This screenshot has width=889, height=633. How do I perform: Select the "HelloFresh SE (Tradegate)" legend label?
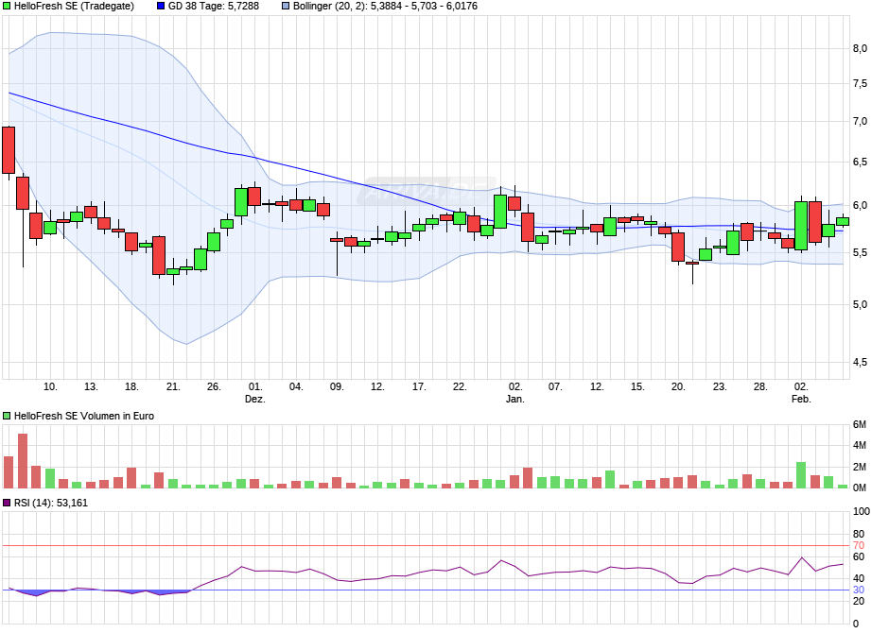point(75,7)
